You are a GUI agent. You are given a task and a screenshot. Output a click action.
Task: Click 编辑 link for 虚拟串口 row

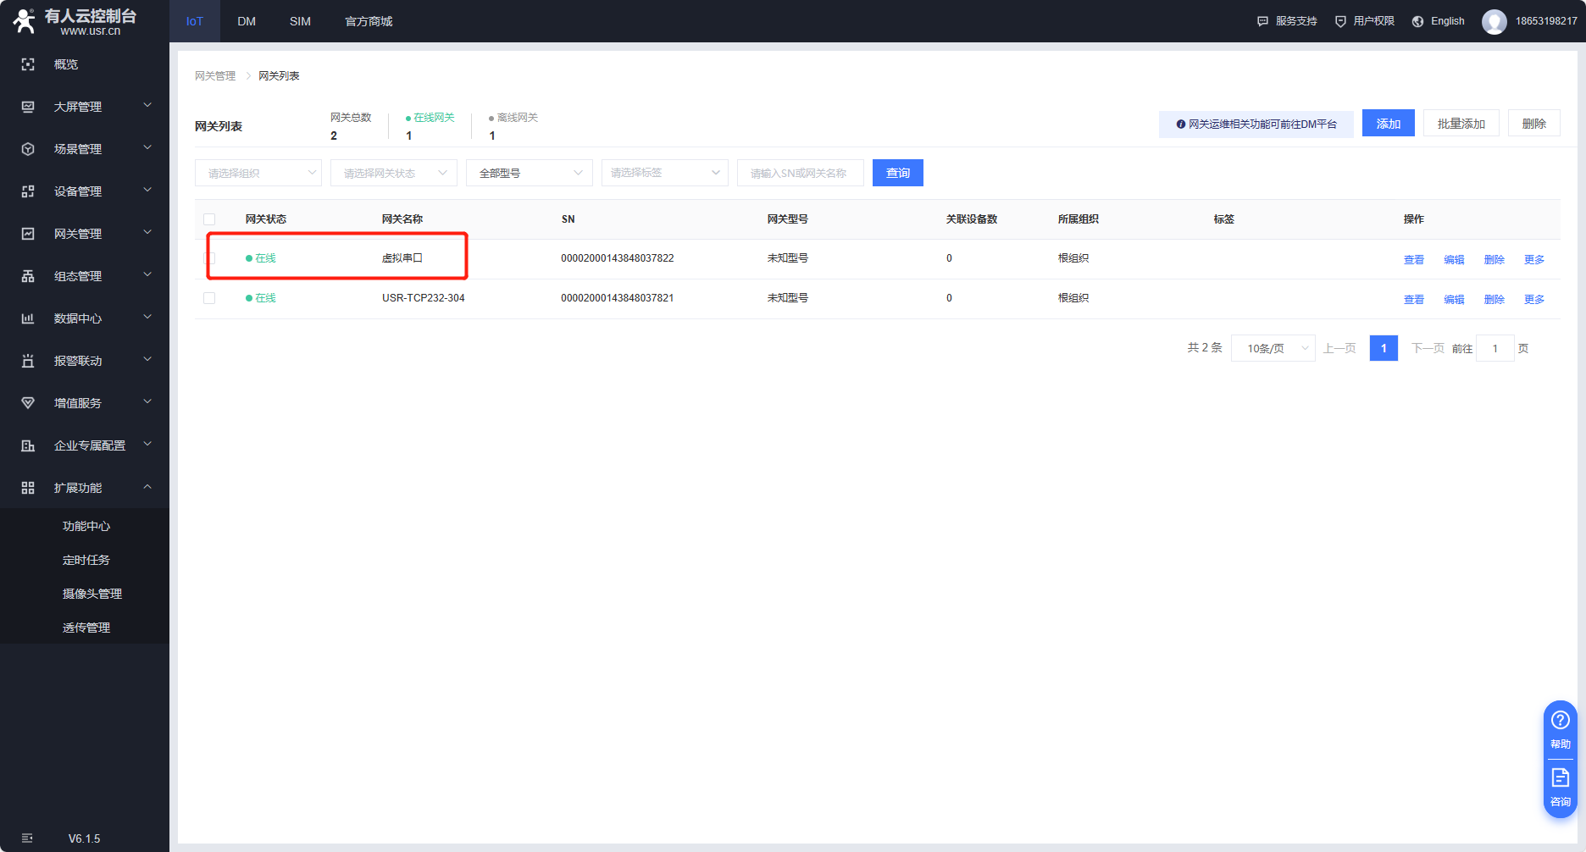(x=1454, y=259)
